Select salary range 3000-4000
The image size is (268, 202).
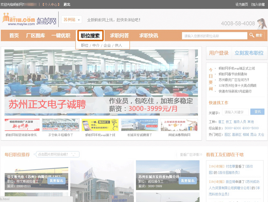point(233,128)
